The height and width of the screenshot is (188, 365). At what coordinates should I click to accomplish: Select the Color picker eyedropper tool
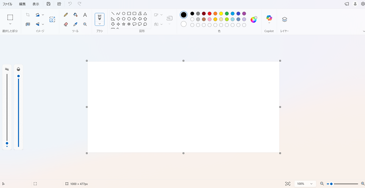76,24
